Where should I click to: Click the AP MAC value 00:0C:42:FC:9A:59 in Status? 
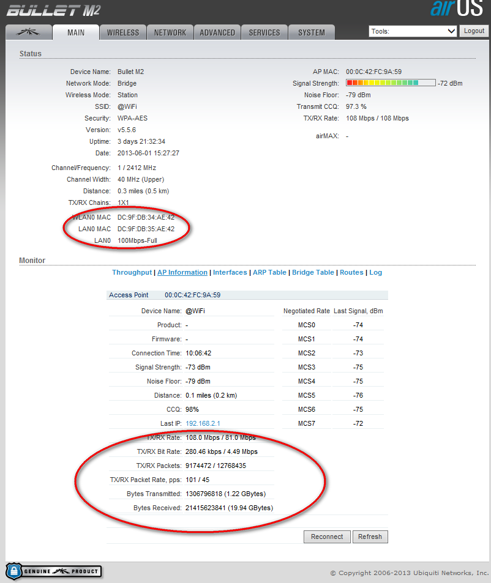(374, 72)
